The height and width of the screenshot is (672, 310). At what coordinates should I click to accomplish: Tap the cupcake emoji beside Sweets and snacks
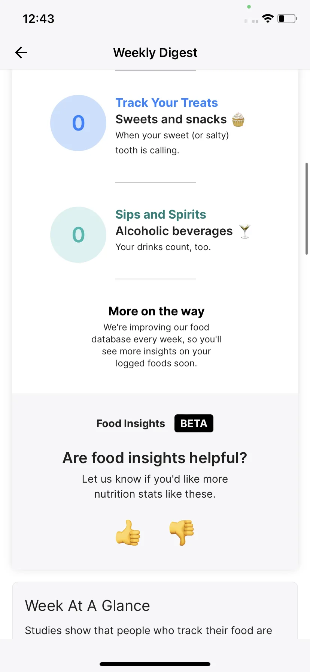(x=238, y=120)
